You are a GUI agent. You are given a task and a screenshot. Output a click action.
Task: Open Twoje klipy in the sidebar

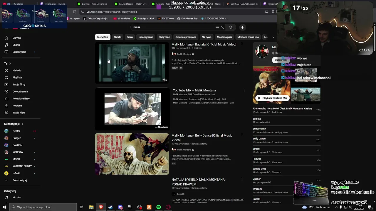pyautogui.click(x=19, y=113)
